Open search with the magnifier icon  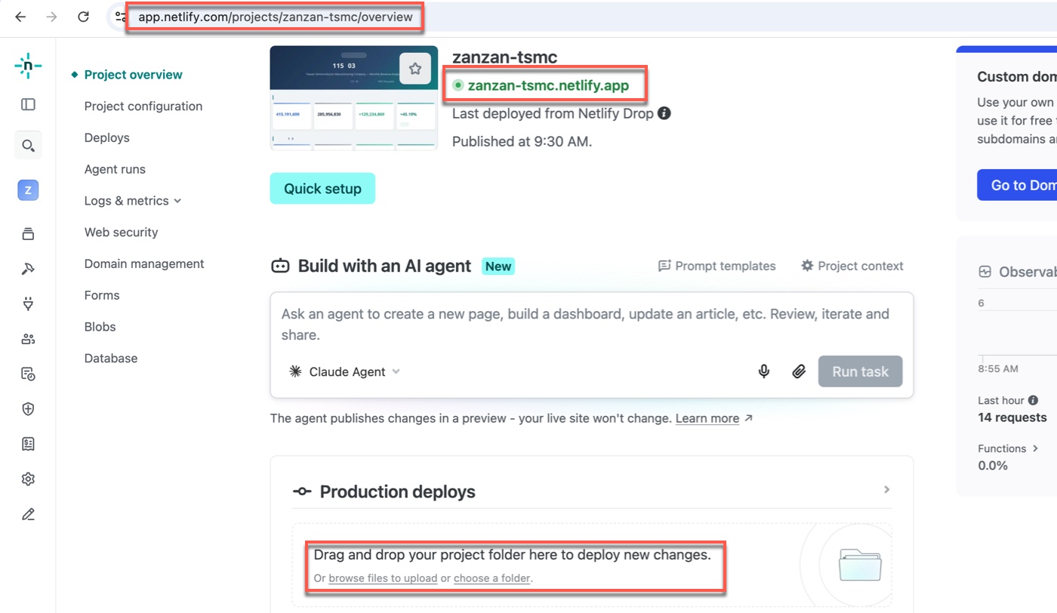point(28,146)
